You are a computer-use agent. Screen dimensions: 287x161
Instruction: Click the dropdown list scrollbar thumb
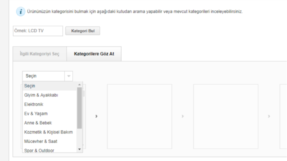pos(79,108)
